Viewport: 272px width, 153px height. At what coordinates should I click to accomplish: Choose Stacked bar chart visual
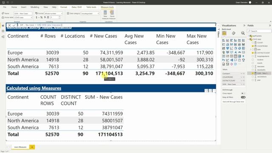point(224,40)
